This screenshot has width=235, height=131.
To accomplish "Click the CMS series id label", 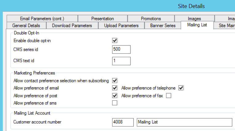I will pos(26,49).
